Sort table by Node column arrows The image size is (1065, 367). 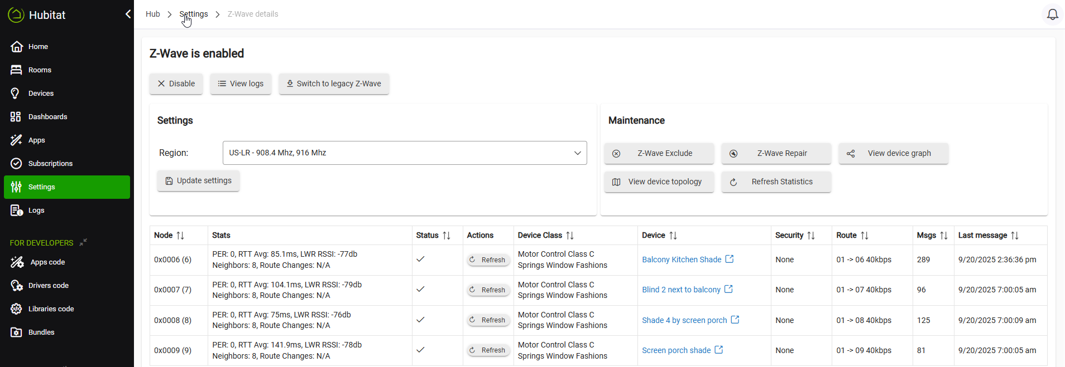point(180,236)
